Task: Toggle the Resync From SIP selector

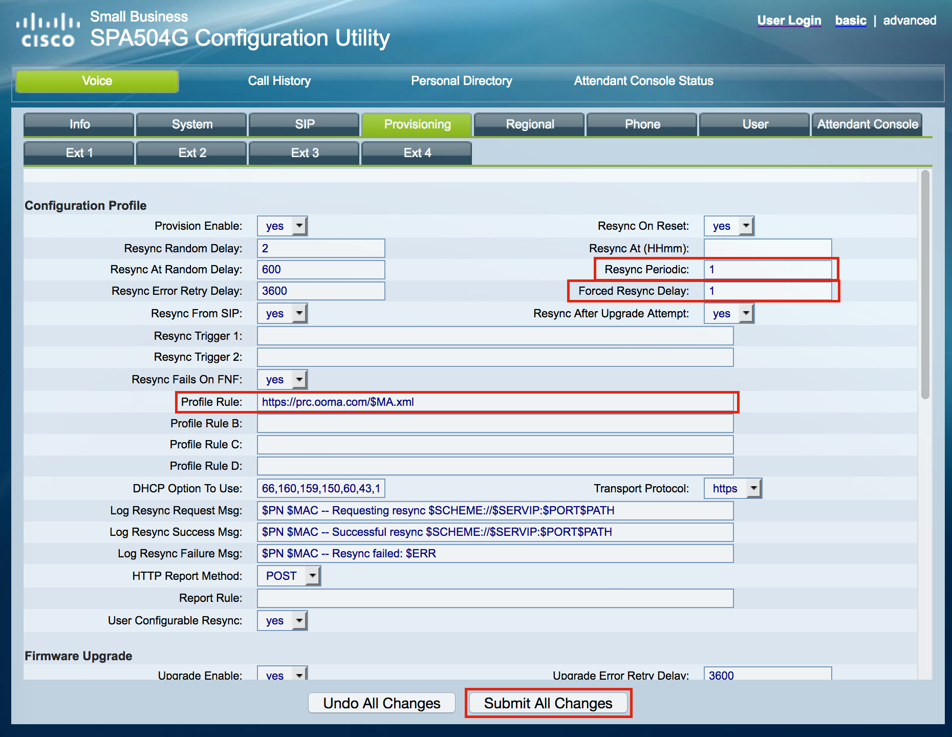Action: coord(282,314)
